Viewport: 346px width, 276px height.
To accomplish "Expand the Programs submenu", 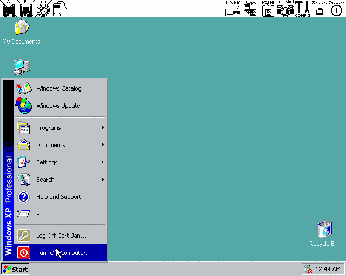I will (x=61, y=128).
